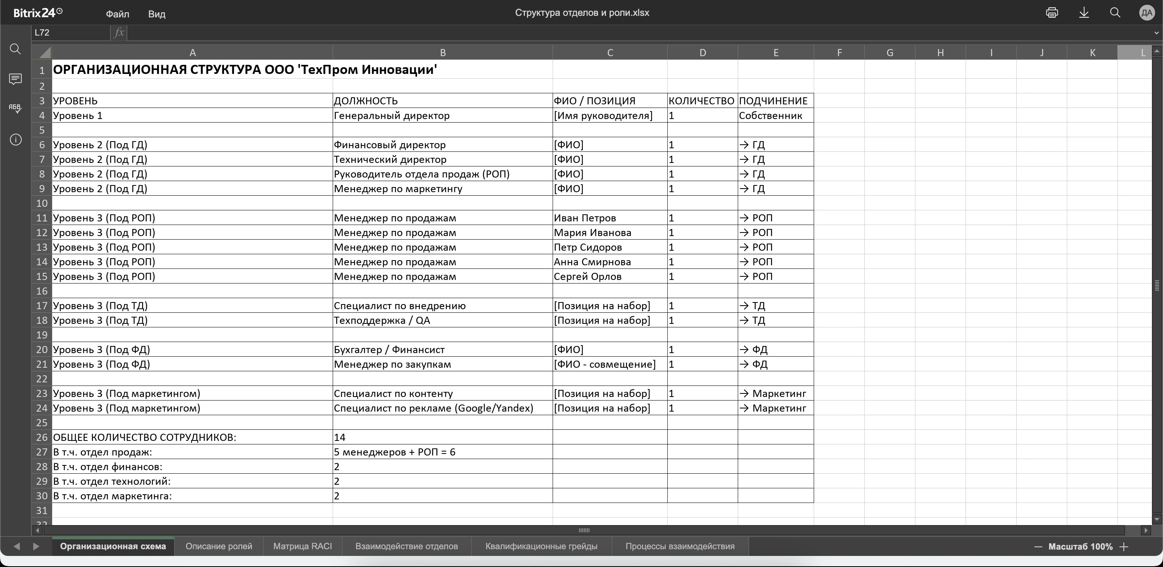
Task: Open the find panel in left sidebar
Action: point(15,49)
